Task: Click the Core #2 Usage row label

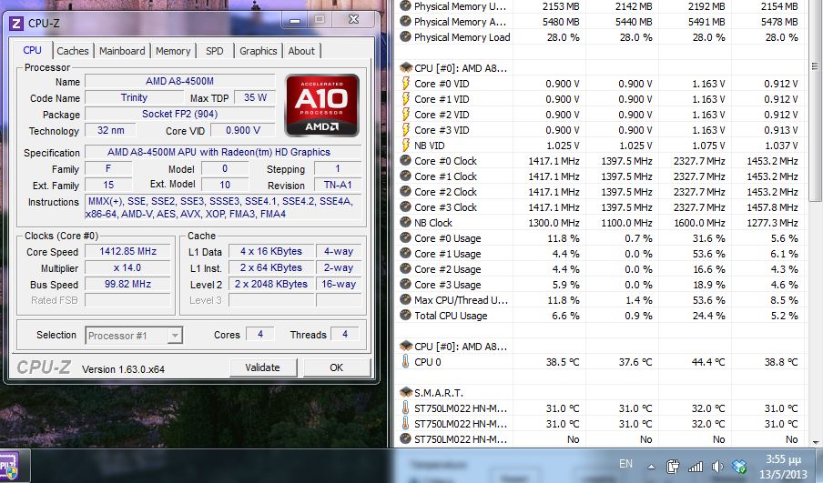Action: pyautogui.click(x=447, y=269)
